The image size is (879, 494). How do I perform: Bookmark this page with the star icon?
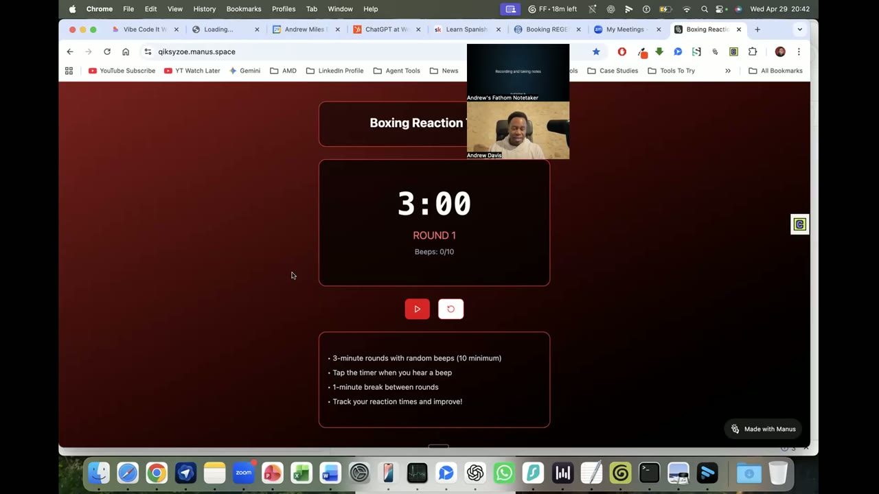(x=596, y=51)
